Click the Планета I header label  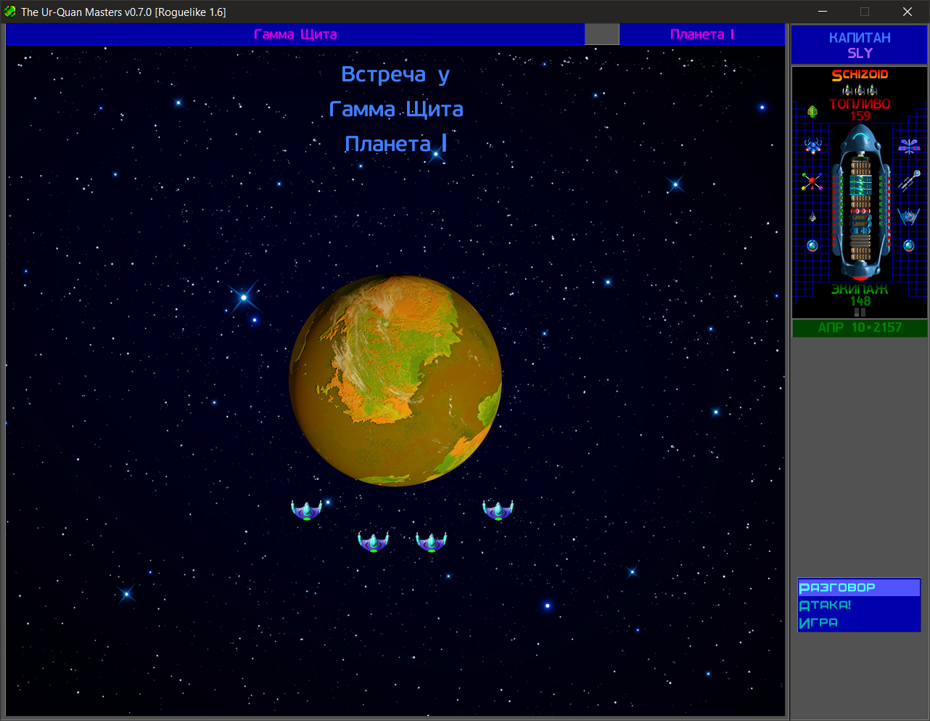point(702,34)
